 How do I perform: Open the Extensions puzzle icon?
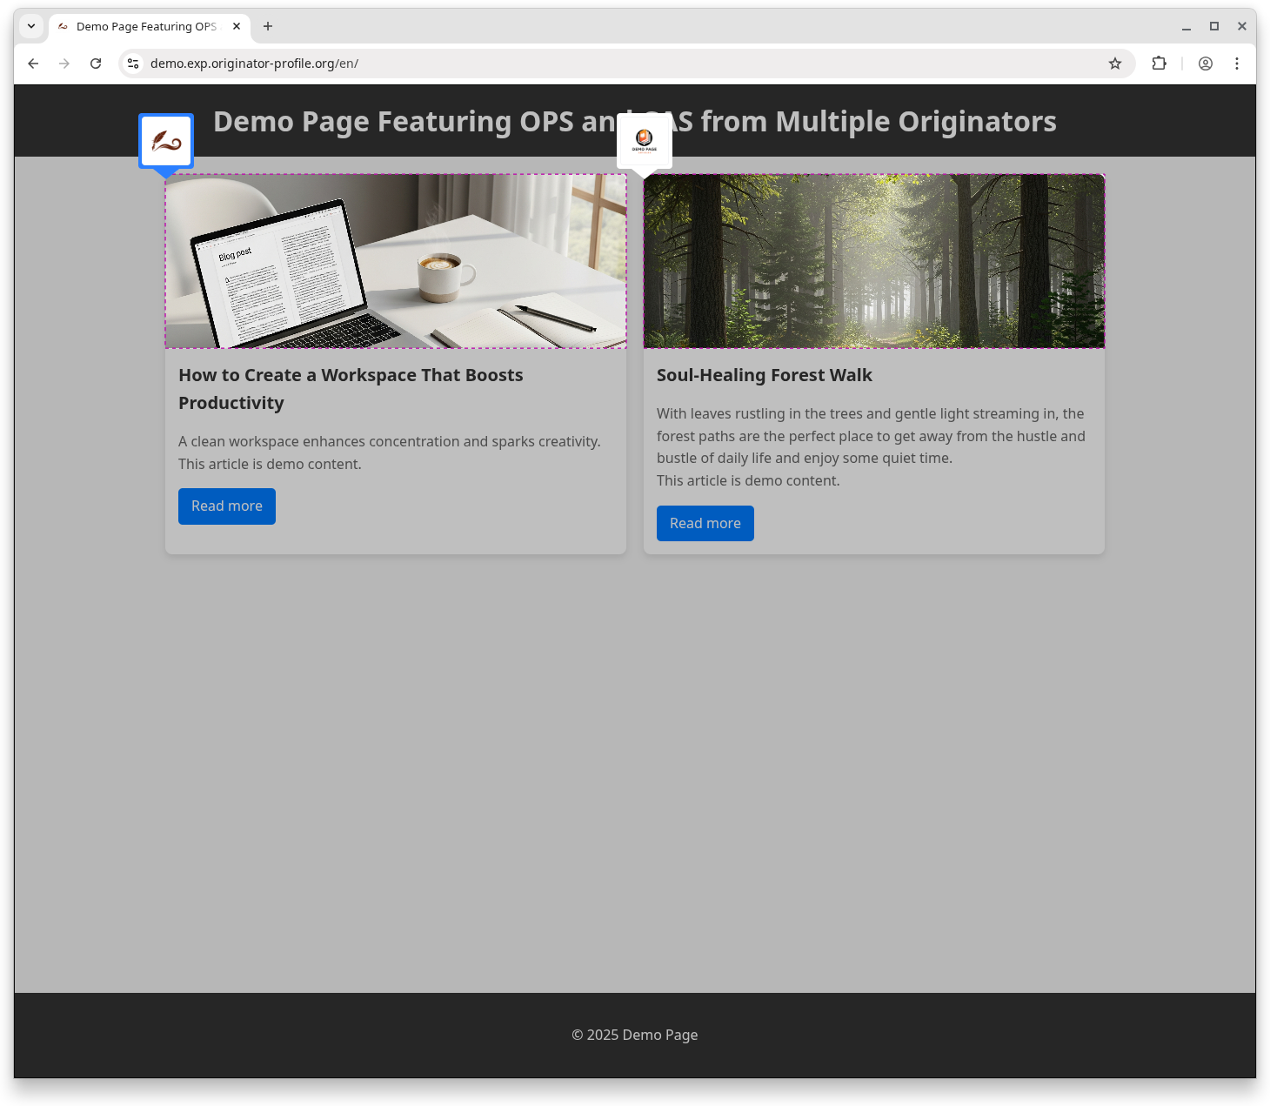tap(1159, 64)
